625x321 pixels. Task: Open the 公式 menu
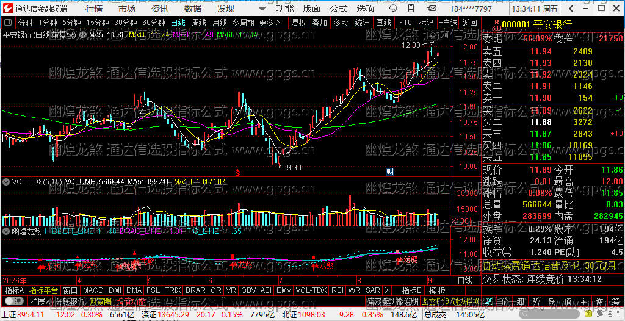(x=339, y=9)
